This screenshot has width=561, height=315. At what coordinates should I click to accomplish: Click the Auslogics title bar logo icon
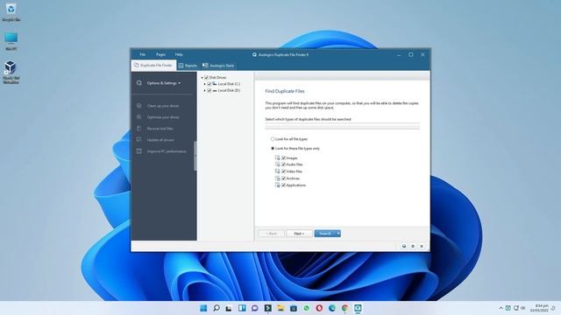[254, 54]
